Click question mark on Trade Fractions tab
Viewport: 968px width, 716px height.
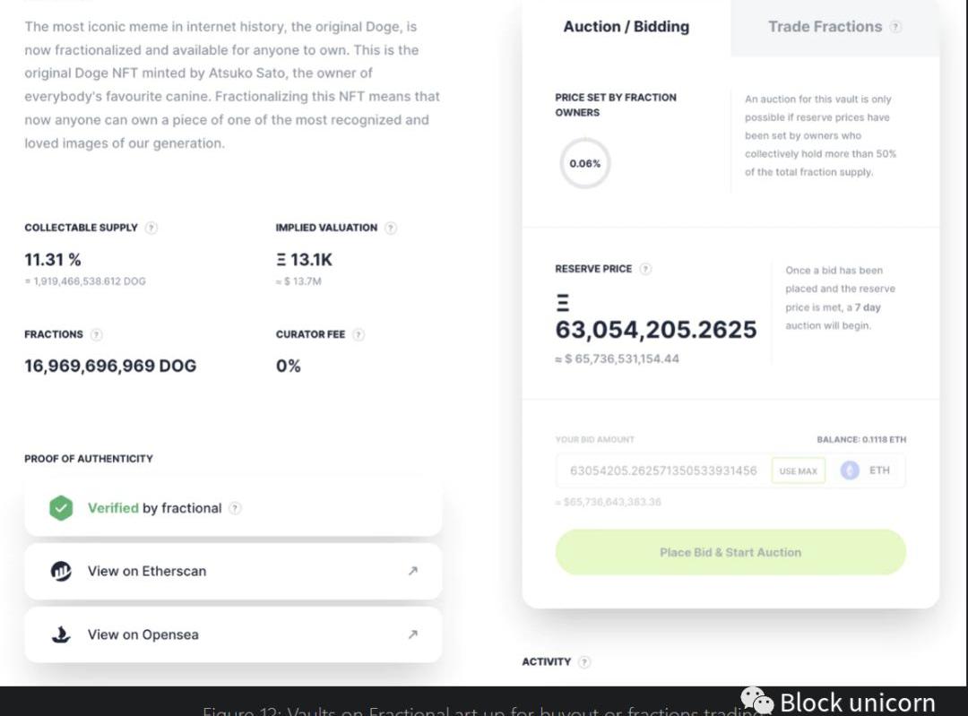[895, 27]
